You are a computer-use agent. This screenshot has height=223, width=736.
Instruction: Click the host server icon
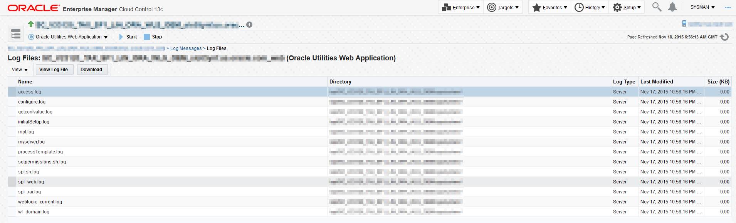(x=684, y=24)
